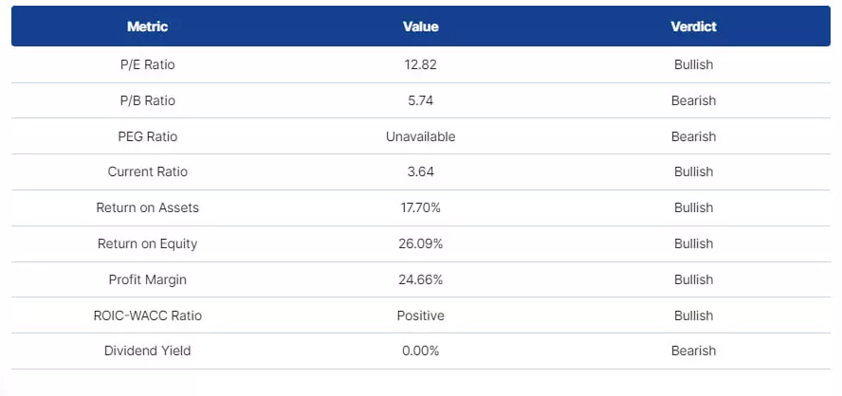Click the Metric column header
This screenshot has height=396, width=842.
pyautogui.click(x=147, y=27)
